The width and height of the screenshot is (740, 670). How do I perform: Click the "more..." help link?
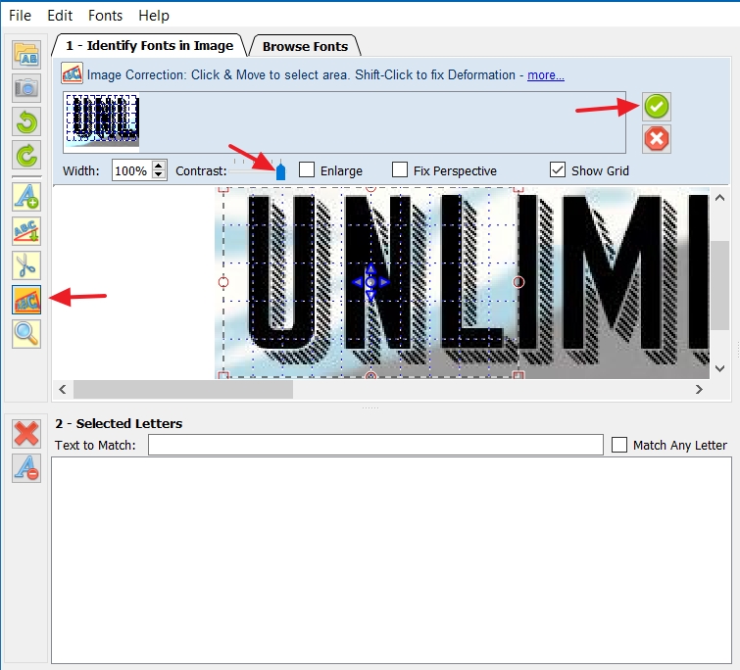[545, 75]
